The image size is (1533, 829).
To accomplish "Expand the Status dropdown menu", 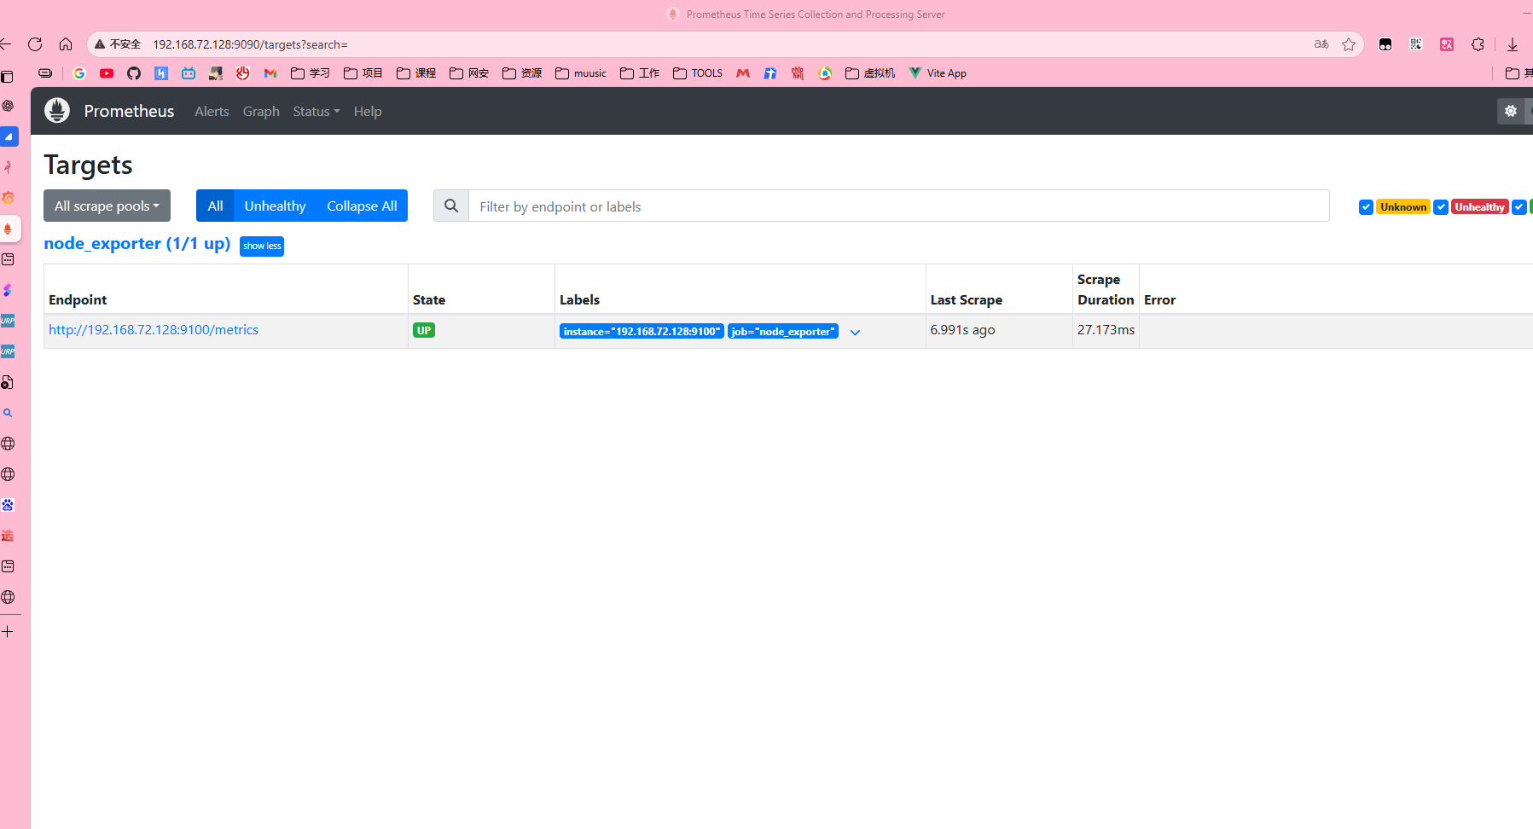I will point(316,112).
